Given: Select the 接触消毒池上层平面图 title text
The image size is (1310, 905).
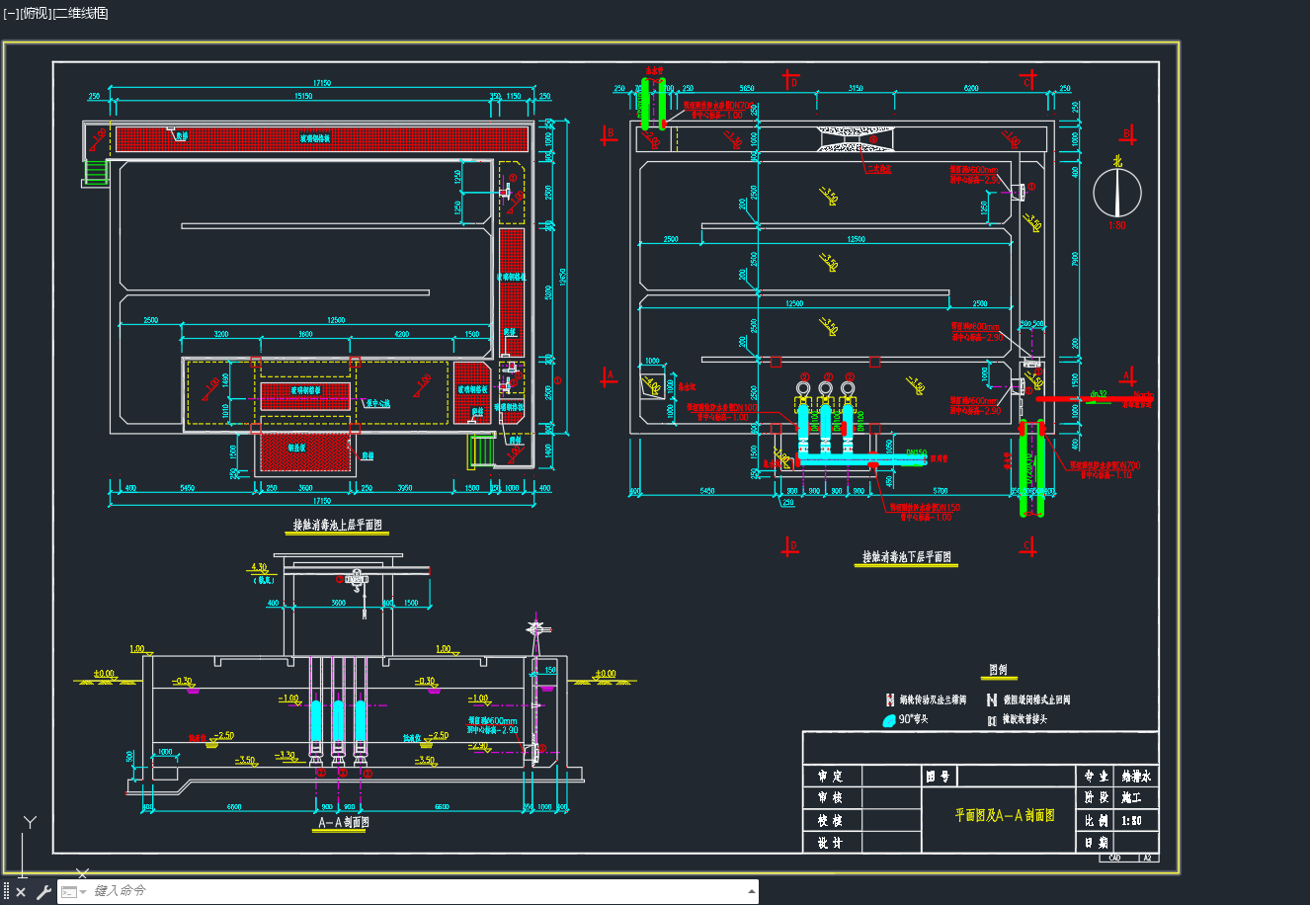Looking at the screenshot, I should [x=337, y=526].
